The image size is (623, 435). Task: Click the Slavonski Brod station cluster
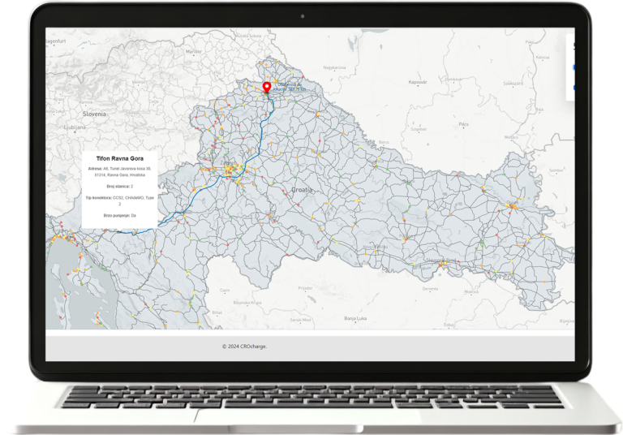[x=428, y=261]
